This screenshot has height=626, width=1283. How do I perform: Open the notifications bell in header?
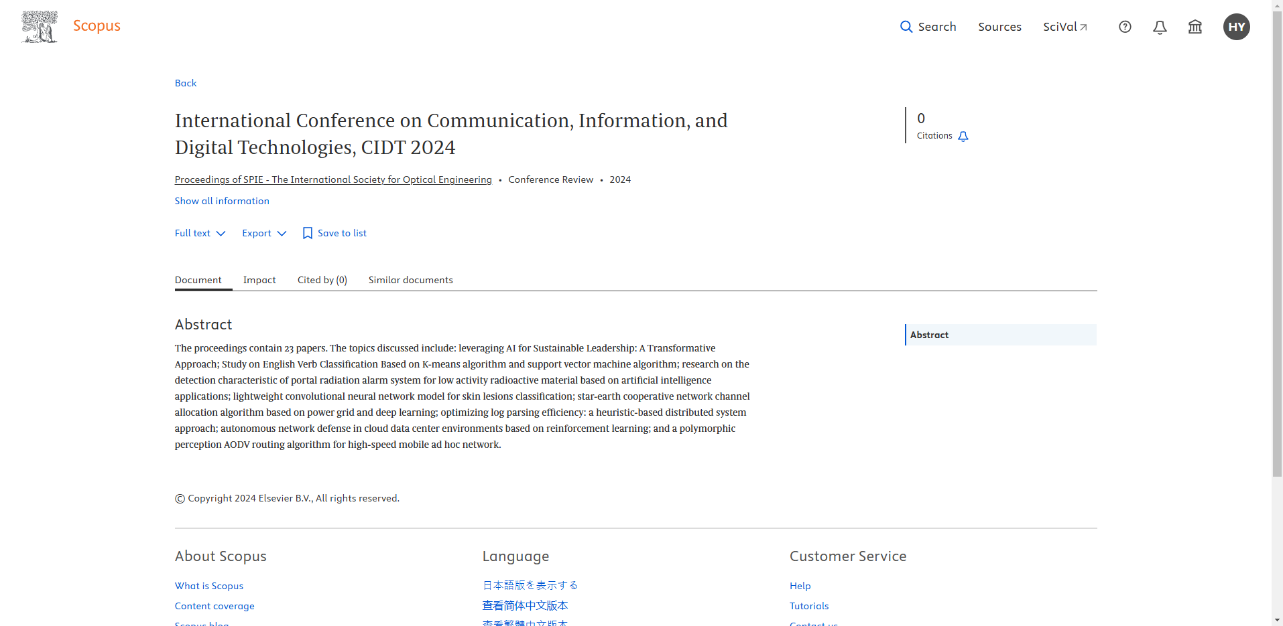(1160, 27)
